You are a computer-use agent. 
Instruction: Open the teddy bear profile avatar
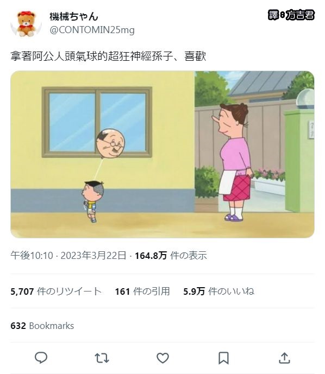pyautogui.click(x=26, y=23)
